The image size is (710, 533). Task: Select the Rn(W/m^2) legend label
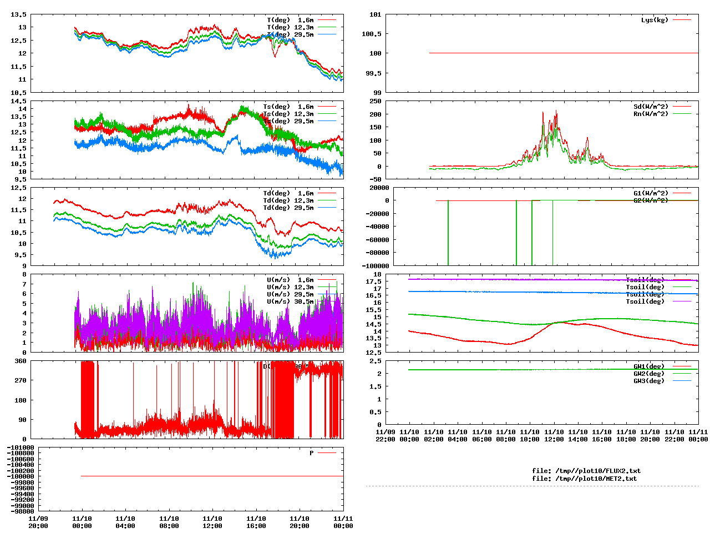pyautogui.click(x=651, y=114)
